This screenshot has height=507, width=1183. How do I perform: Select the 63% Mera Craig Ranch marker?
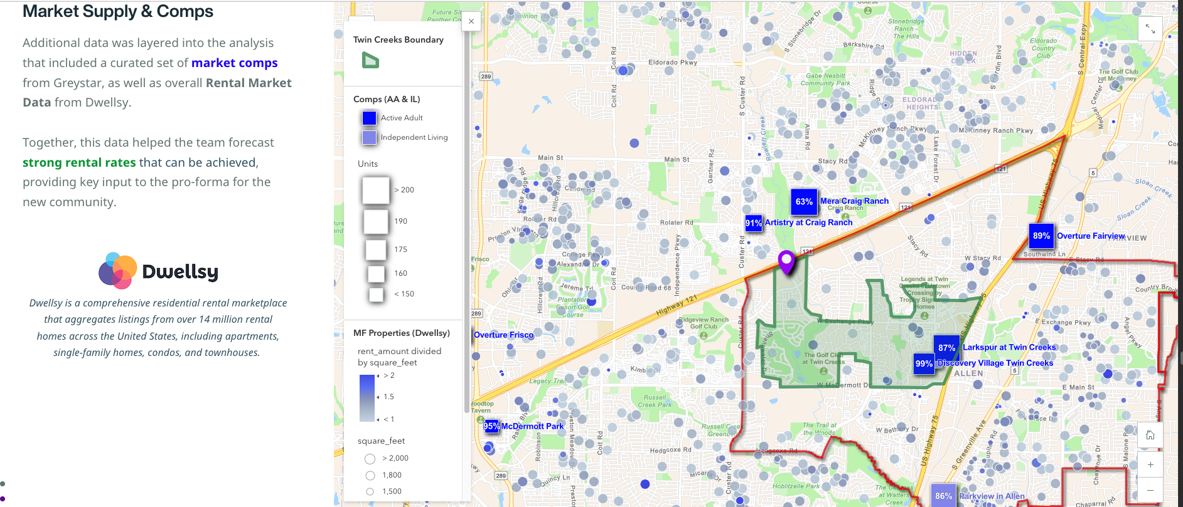[x=804, y=202]
